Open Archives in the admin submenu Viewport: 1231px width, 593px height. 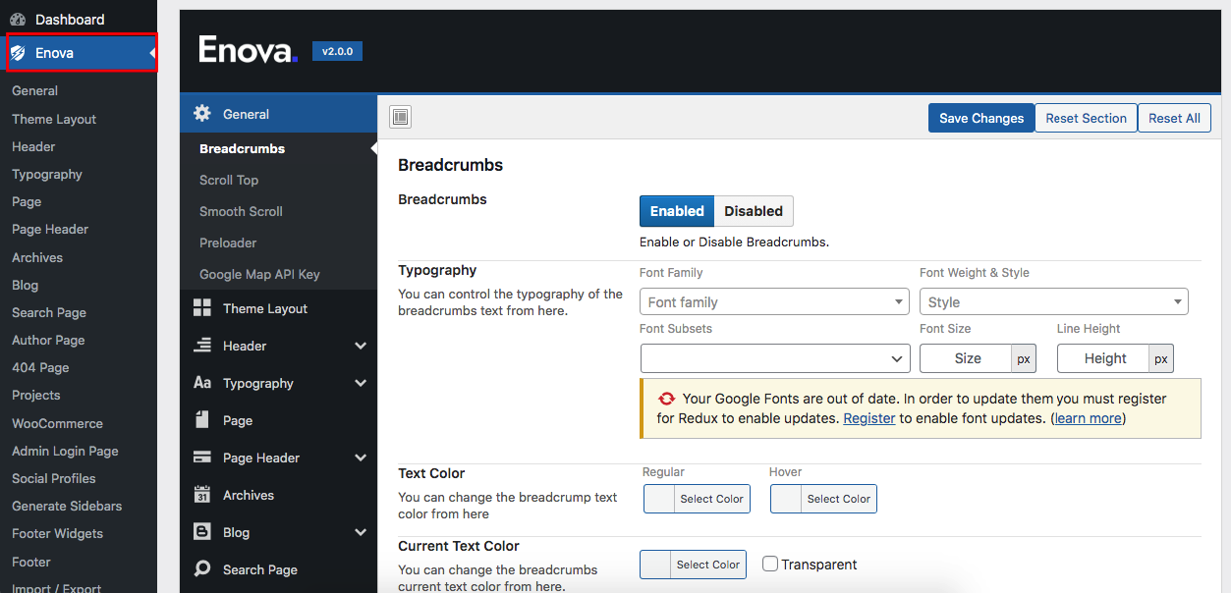37,257
